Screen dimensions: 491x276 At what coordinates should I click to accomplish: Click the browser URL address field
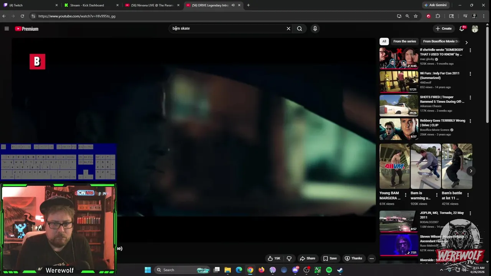(215, 16)
